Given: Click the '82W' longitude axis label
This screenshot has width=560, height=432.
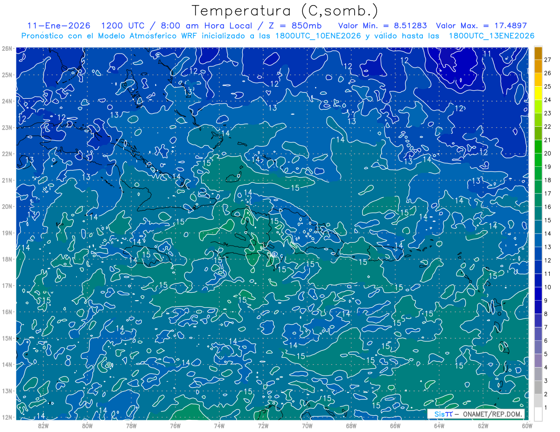Looking at the screenshot, I should pos(43,425).
